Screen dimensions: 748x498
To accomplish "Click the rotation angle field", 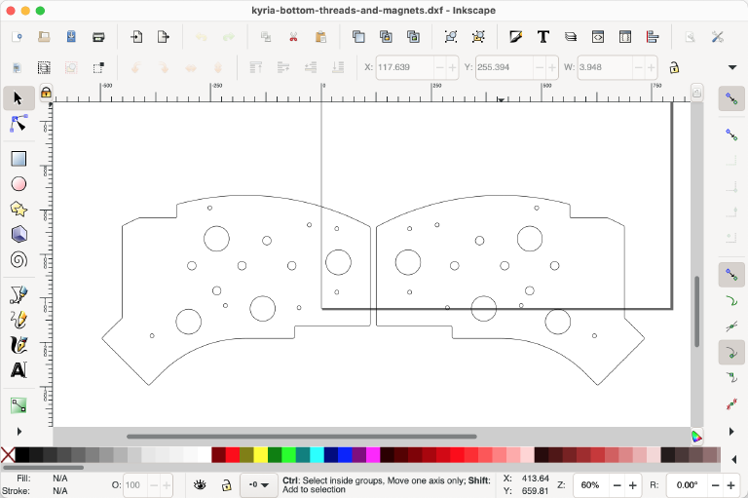I will tap(687, 485).
